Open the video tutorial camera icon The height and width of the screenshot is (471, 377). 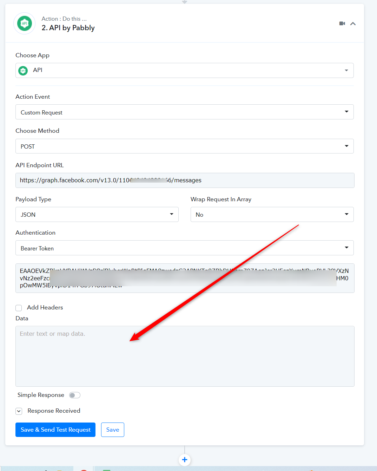click(342, 24)
